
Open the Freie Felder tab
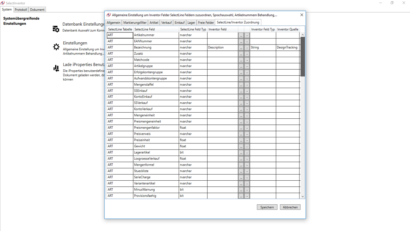tap(206, 23)
